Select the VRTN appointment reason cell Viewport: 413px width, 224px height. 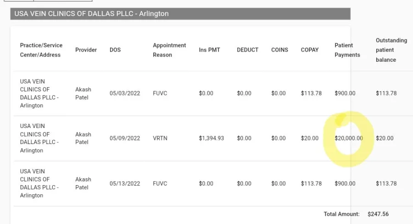pyautogui.click(x=160, y=138)
